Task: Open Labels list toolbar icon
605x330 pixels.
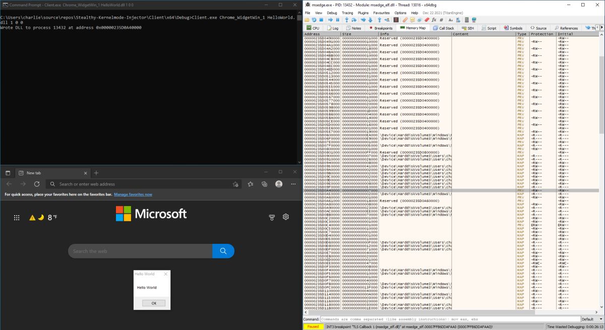Action: tap(419, 20)
